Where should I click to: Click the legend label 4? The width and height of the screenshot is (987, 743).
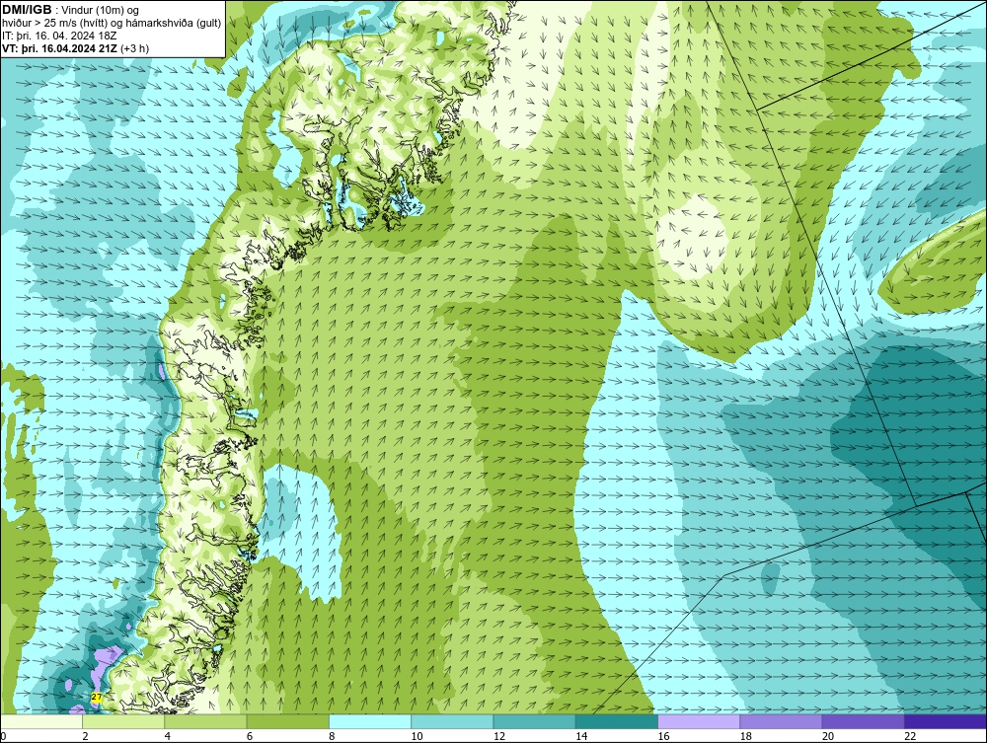click(168, 736)
